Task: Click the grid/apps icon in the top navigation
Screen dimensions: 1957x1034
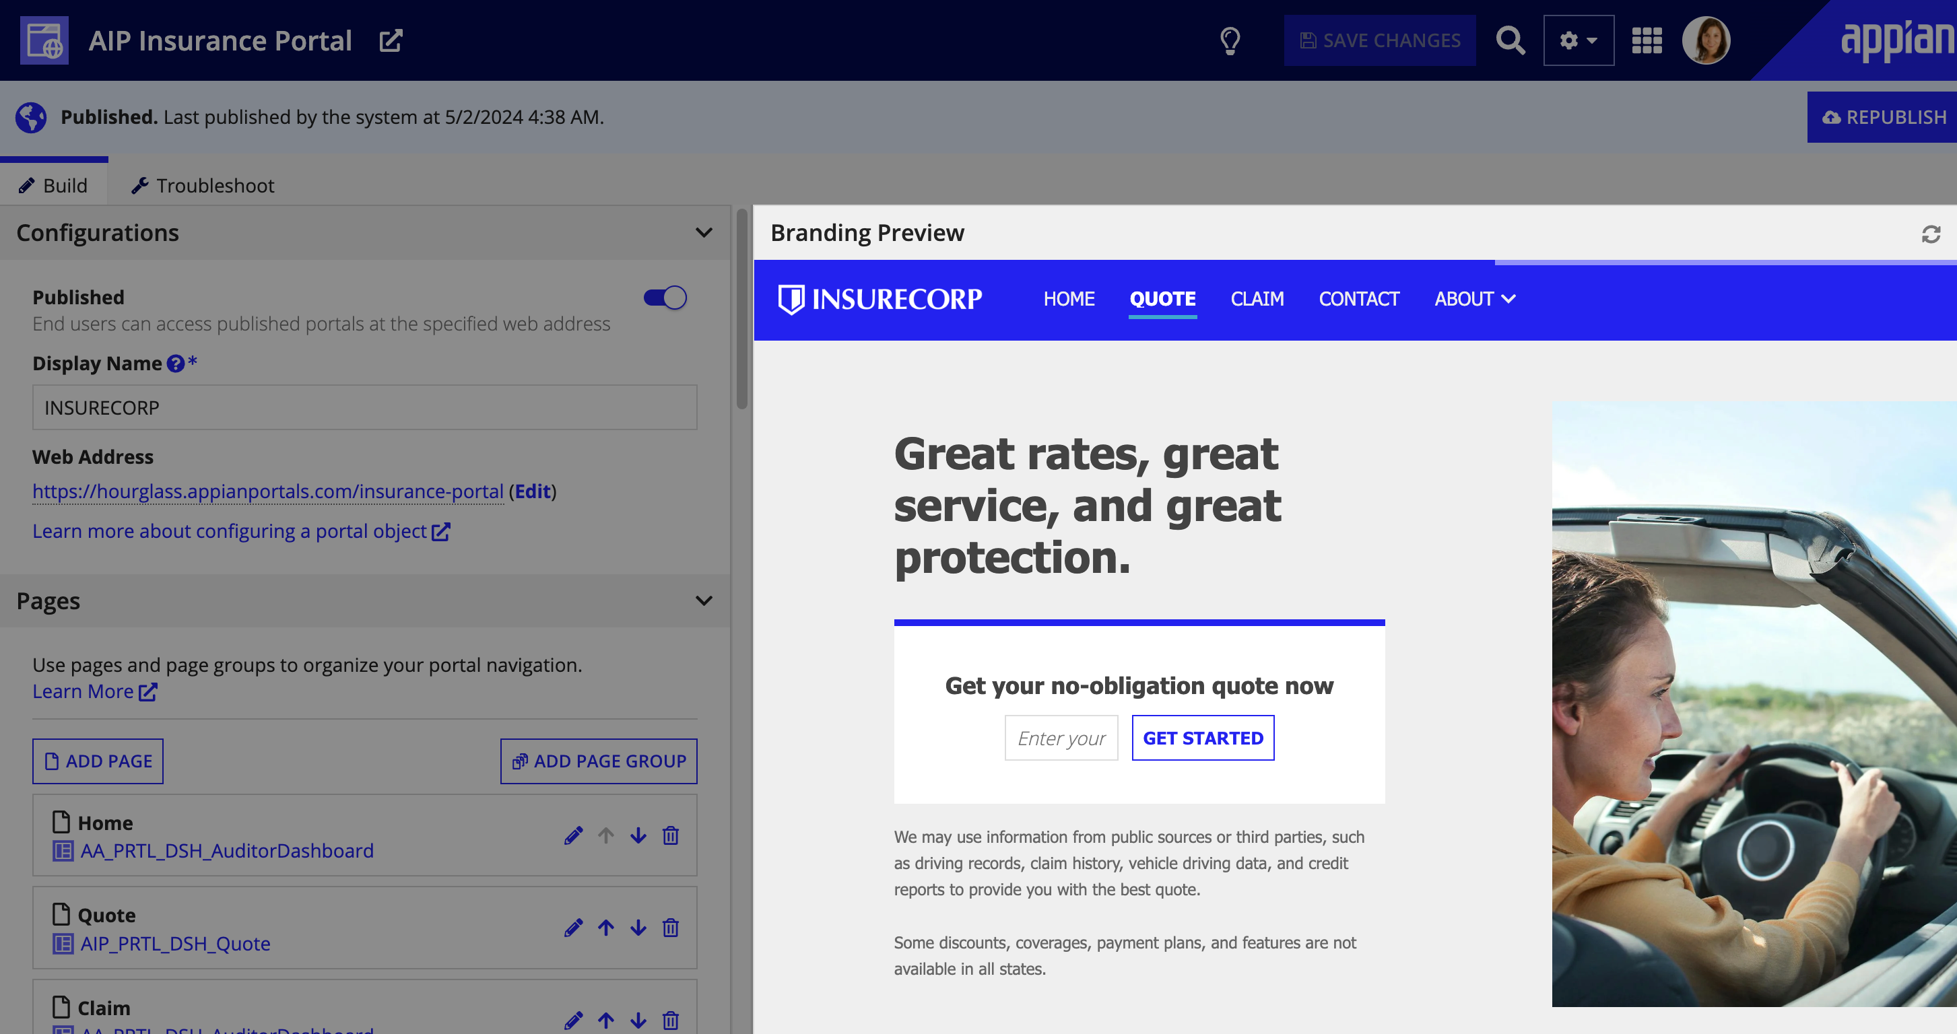Action: click(1647, 40)
